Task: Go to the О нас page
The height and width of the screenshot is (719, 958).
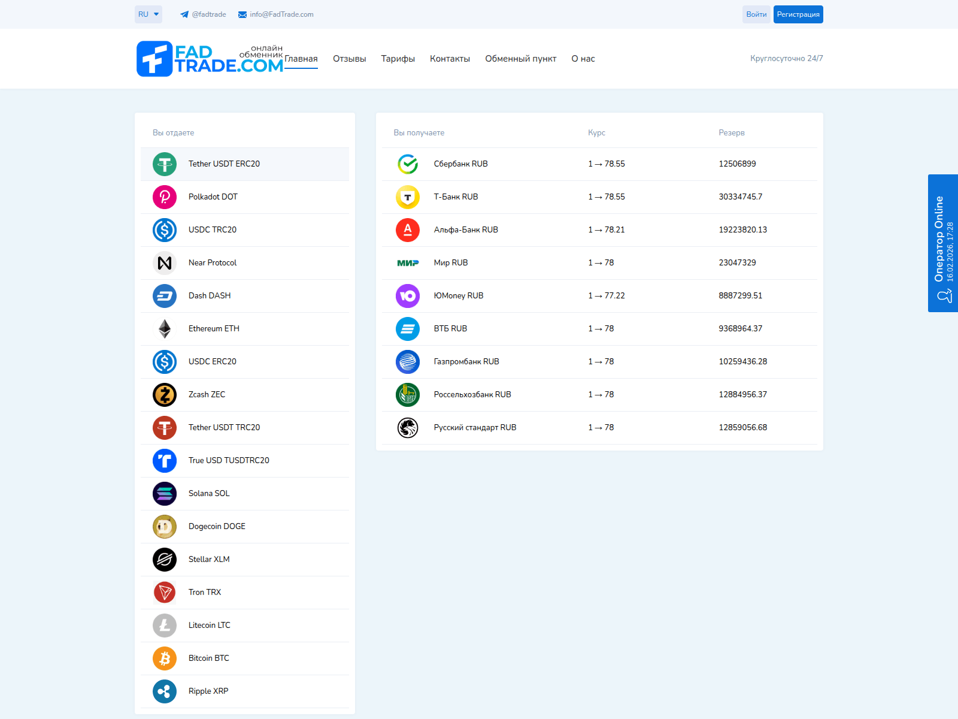Action: pos(583,59)
